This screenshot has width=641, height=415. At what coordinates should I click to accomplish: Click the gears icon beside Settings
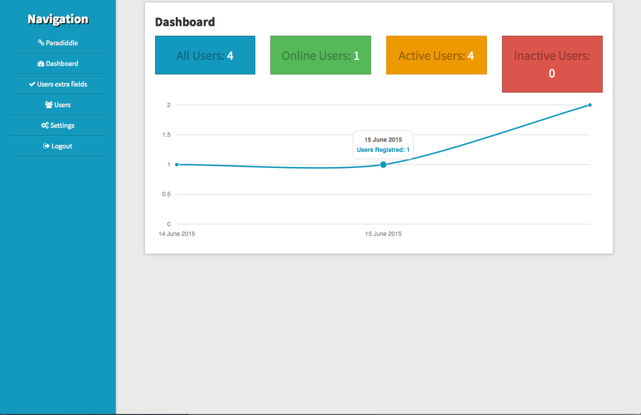pos(45,126)
